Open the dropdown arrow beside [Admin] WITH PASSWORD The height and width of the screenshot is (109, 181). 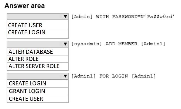point(65,16)
